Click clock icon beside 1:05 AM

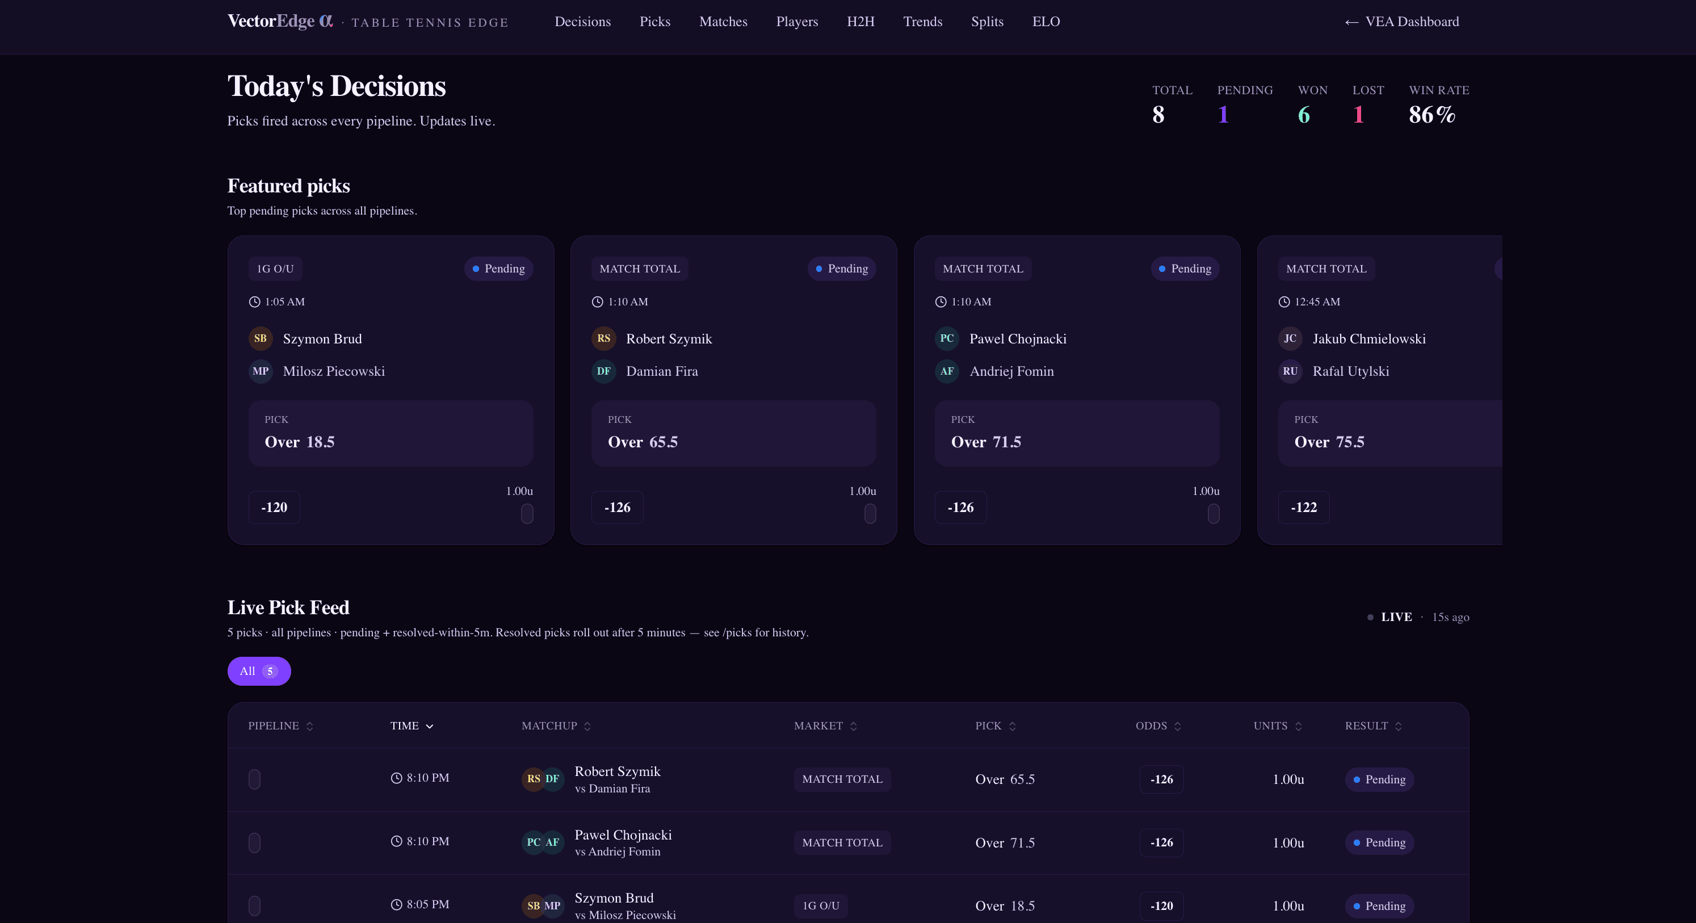(254, 301)
